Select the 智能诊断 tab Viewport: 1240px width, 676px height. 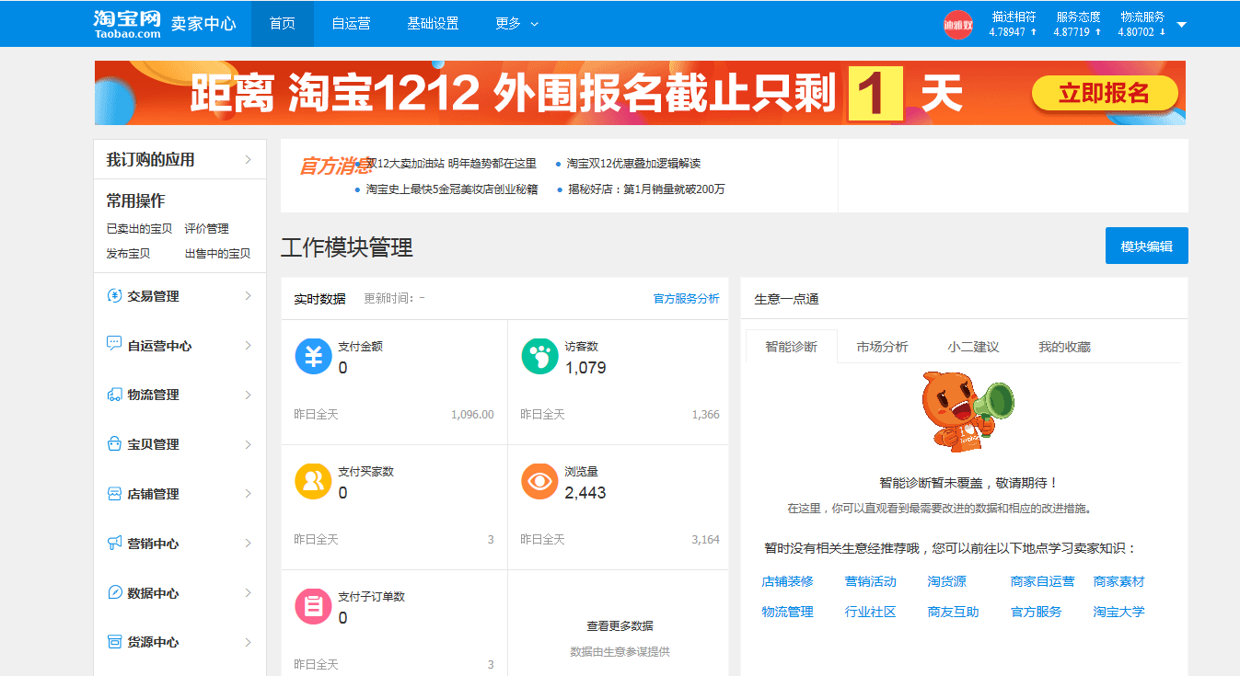(792, 347)
